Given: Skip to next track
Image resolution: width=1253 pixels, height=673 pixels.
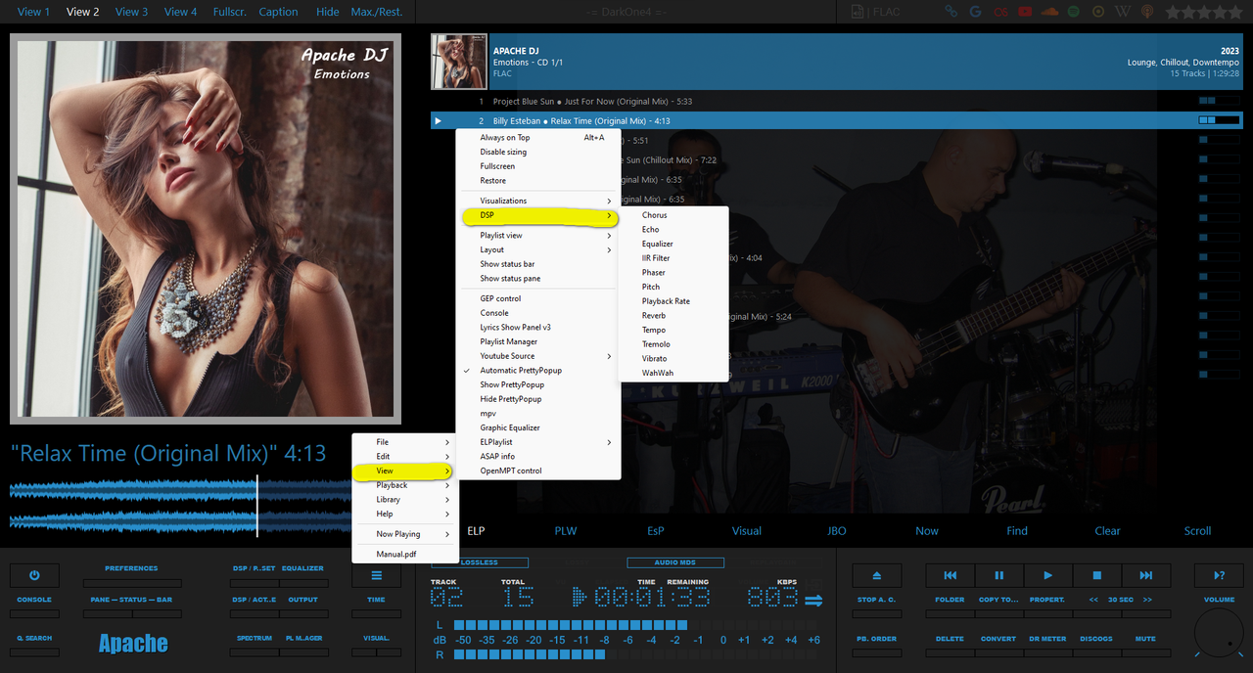Looking at the screenshot, I should pos(1145,575).
